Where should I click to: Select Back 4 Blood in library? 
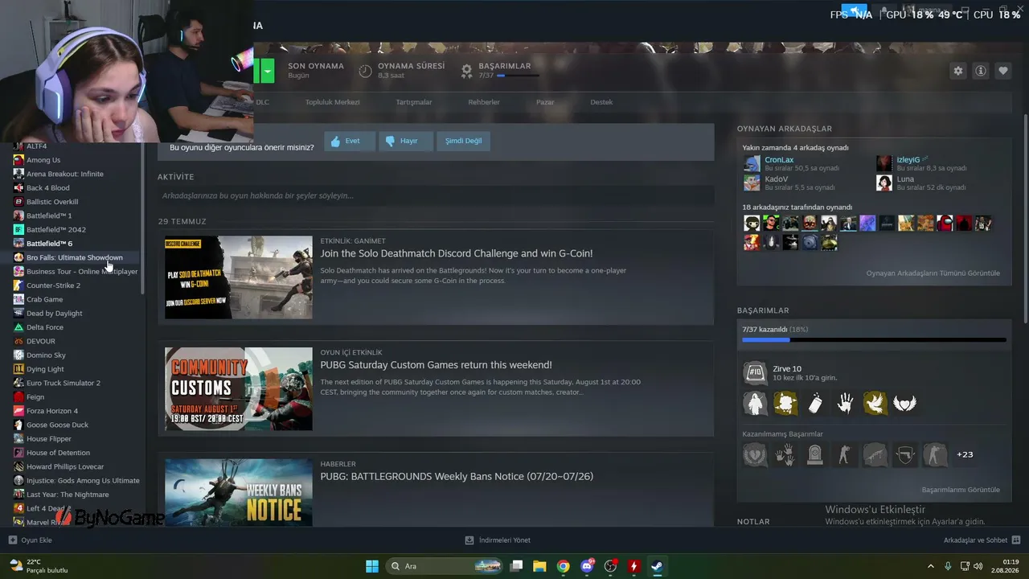point(48,188)
